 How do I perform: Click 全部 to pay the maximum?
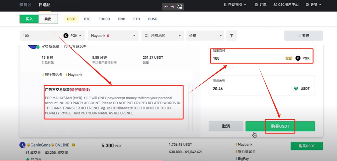pos(289,58)
